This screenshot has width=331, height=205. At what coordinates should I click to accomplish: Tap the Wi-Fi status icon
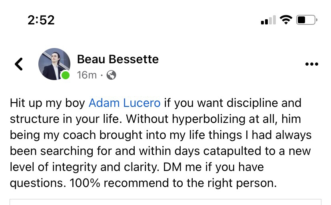(x=286, y=20)
